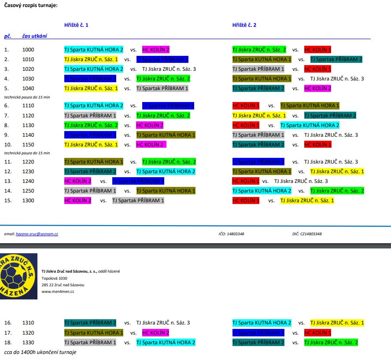Click the www.men4men.cz website address
Screen dimensions: 391x361
[x=58, y=292]
